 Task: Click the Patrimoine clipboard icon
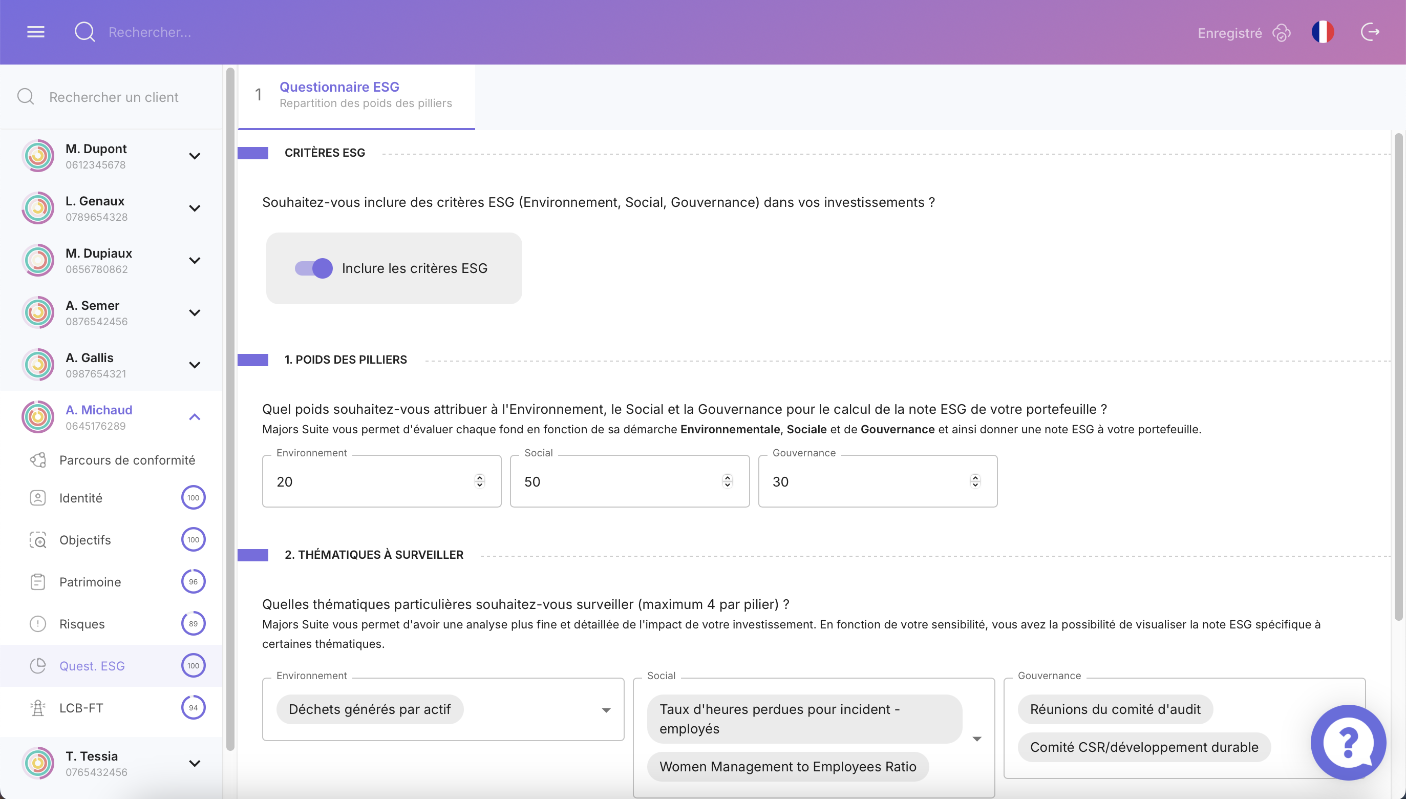point(37,582)
